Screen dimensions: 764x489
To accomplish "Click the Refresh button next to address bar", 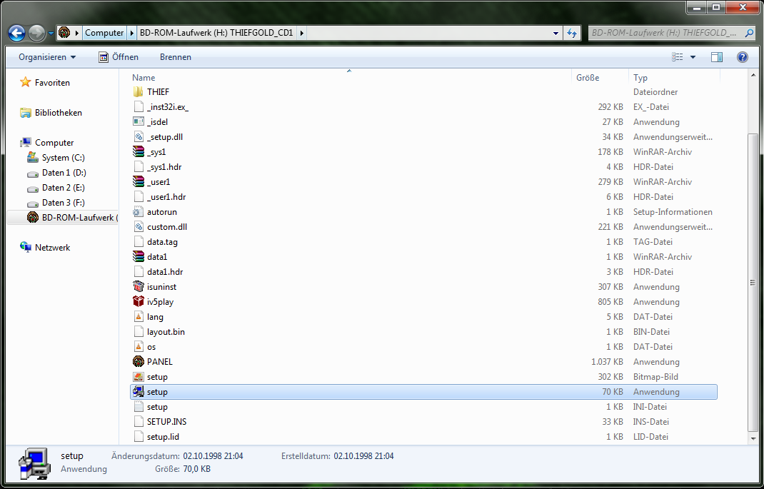I will (x=571, y=33).
